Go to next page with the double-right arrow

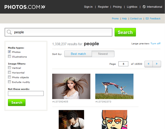click(x=157, y=64)
